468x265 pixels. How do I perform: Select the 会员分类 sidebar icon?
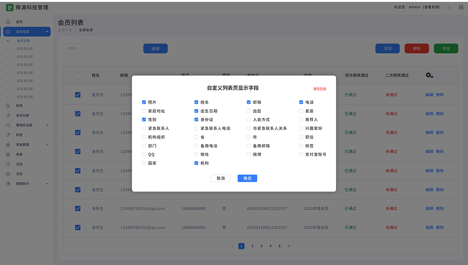click(x=7, y=116)
